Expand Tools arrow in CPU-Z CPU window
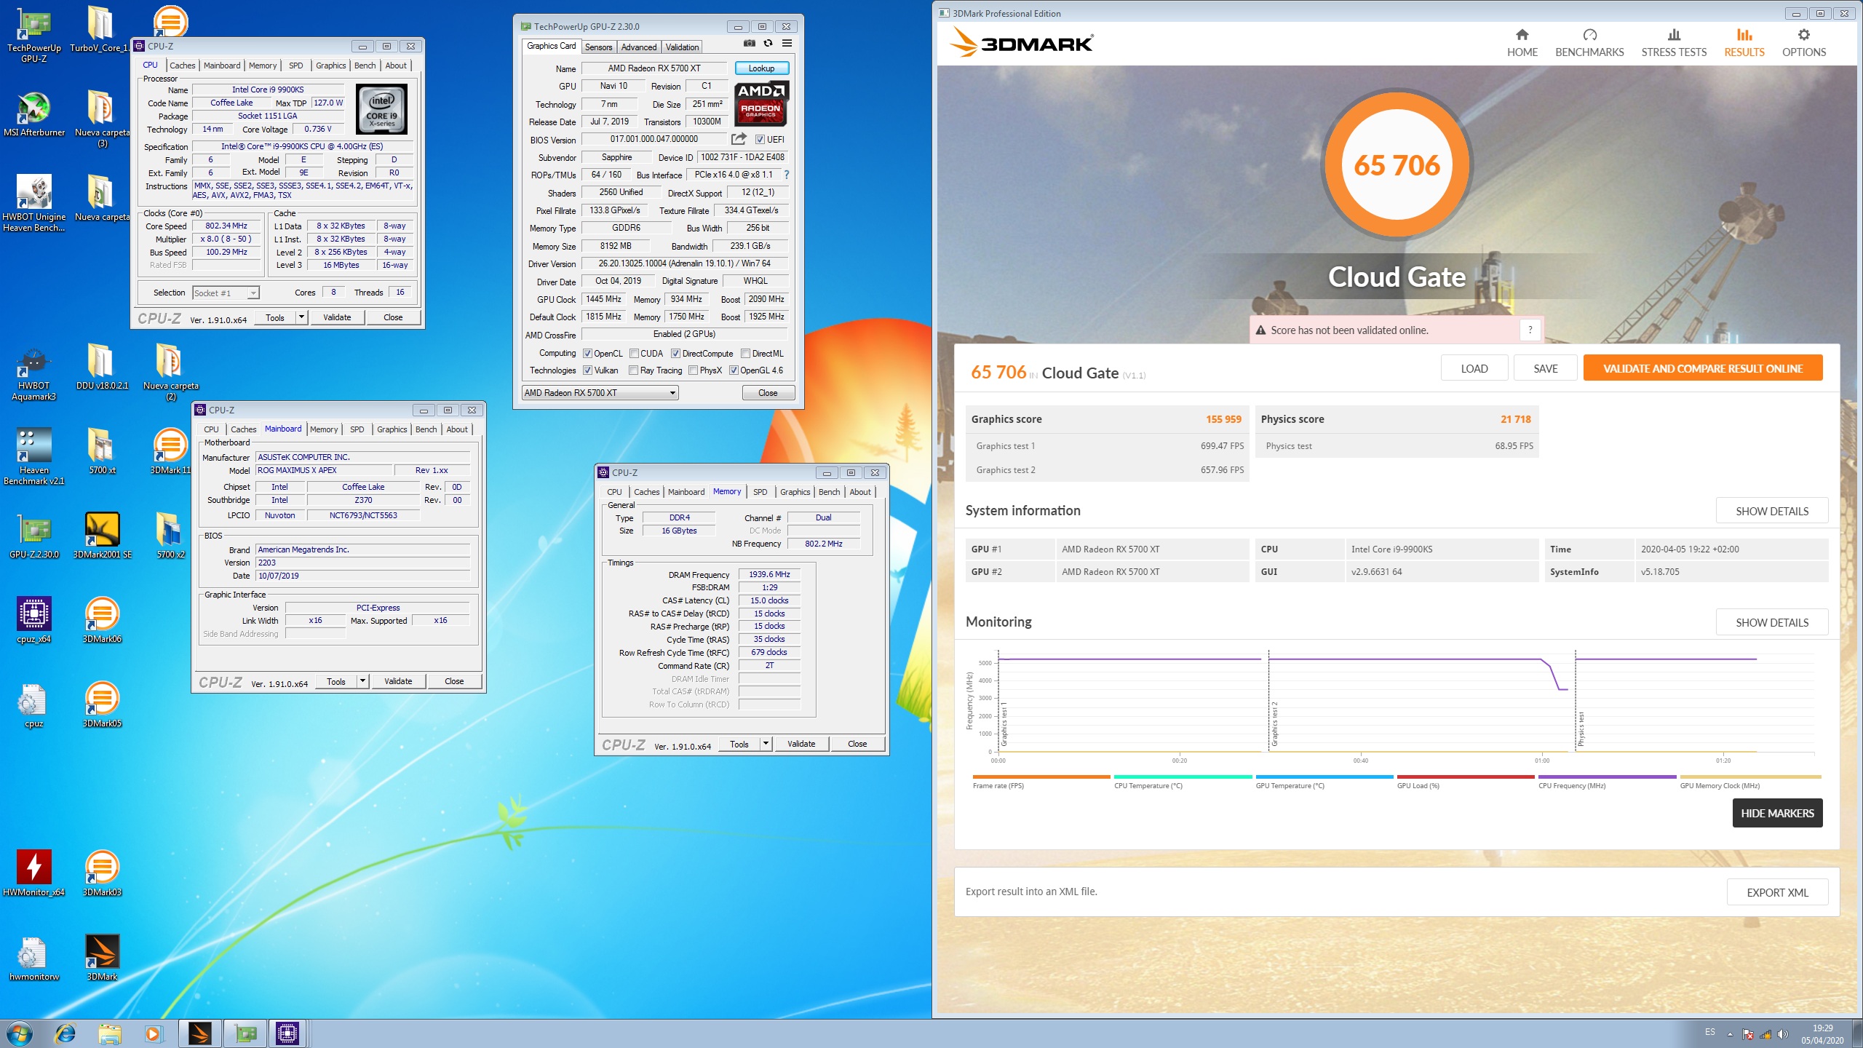The height and width of the screenshot is (1048, 1863). [x=301, y=317]
